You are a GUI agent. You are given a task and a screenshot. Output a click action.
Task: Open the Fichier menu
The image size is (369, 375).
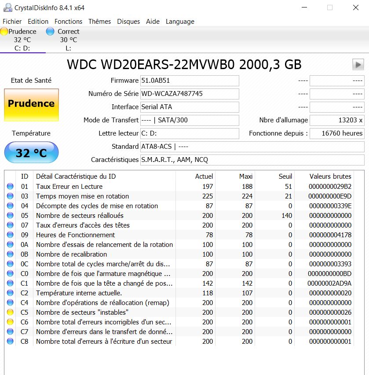(12, 22)
